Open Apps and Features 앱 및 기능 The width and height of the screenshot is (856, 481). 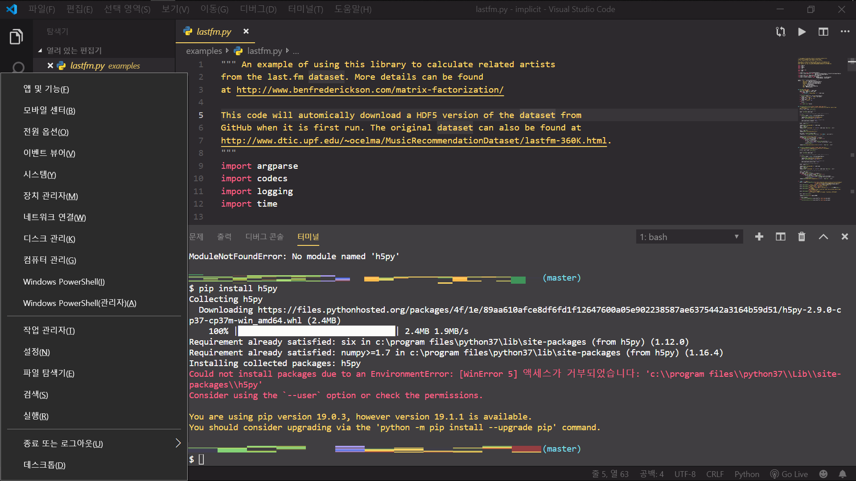94,89
